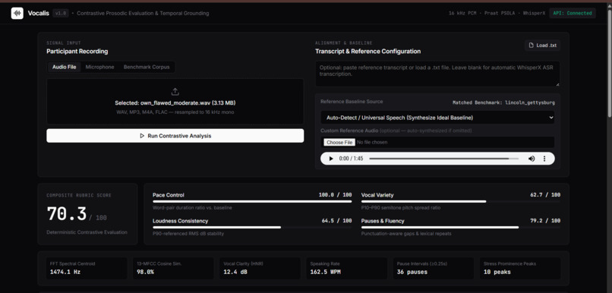Viewport: 612px width, 293px height.
Task: Click the selected file drop zone
Action: (175, 102)
